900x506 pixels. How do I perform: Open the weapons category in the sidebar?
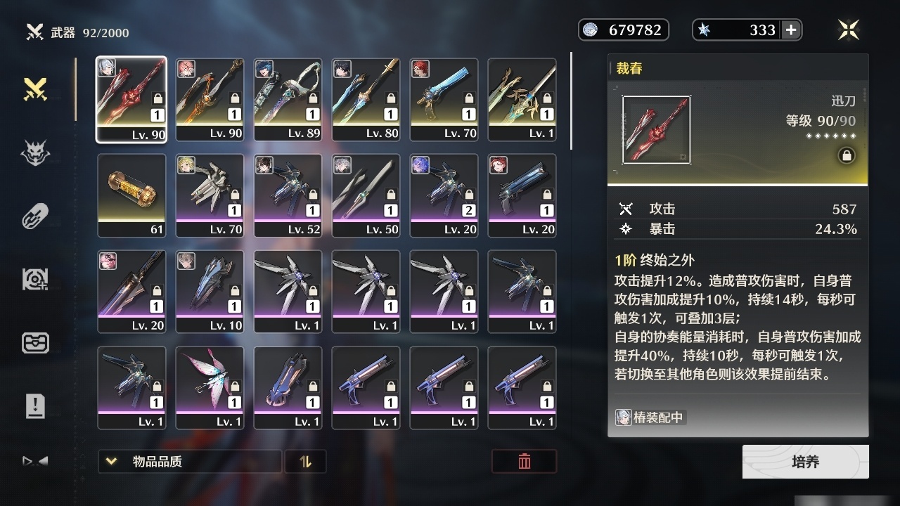click(x=35, y=89)
